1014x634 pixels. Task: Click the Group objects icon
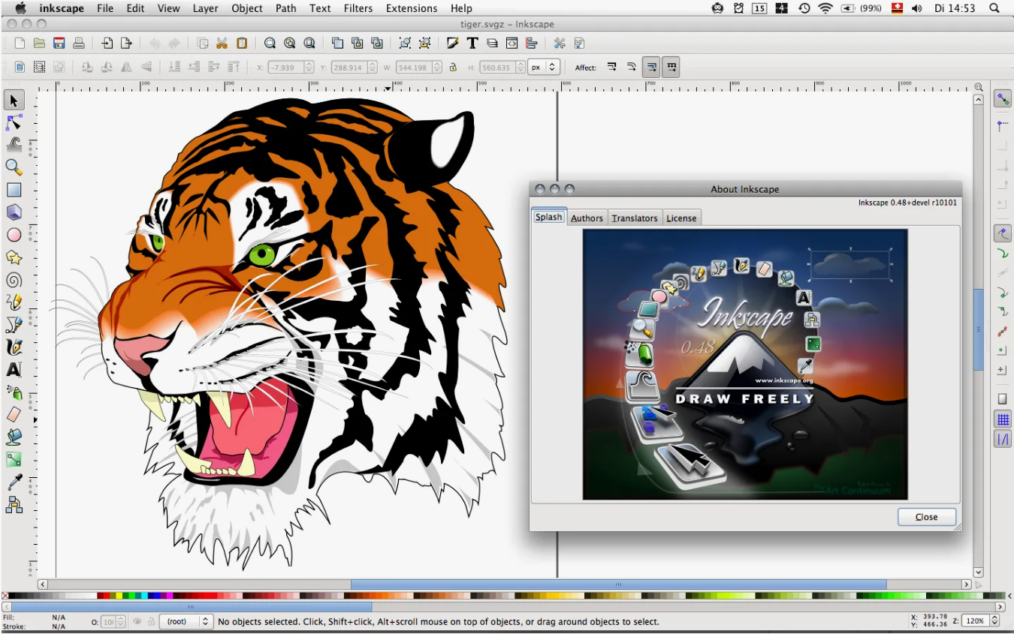[405, 44]
